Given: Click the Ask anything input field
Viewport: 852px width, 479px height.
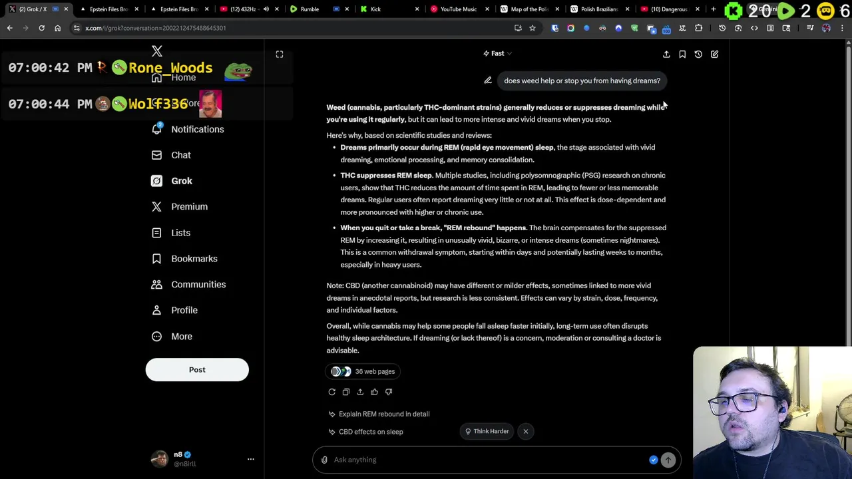Looking at the screenshot, I should (x=489, y=460).
